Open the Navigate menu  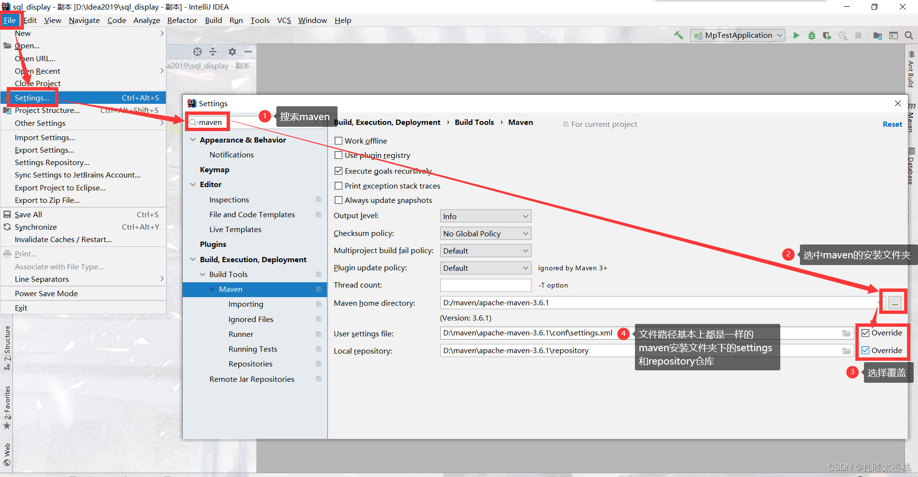coord(84,20)
